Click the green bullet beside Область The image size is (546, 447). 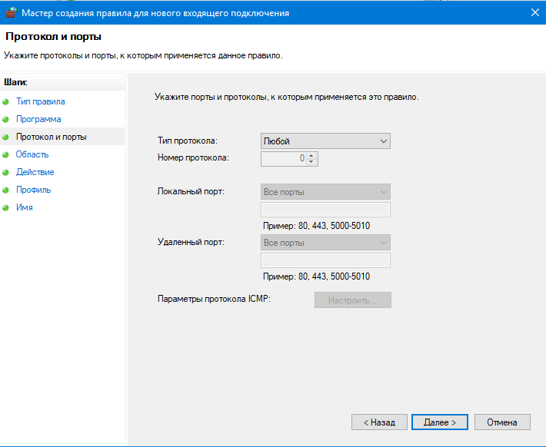[x=6, y=155]
